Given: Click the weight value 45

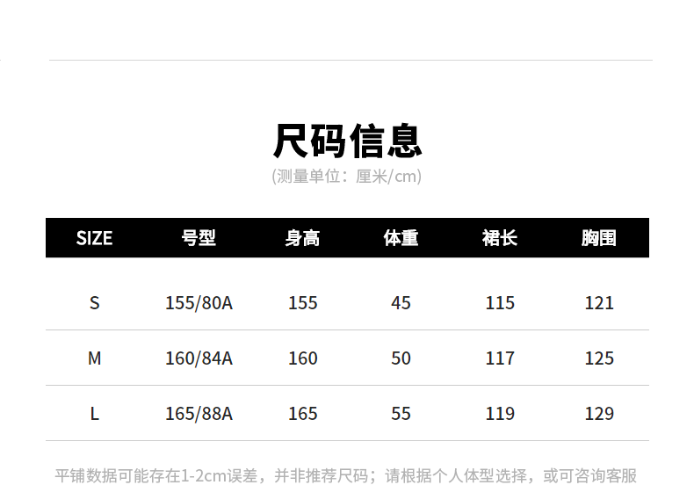Looking at the screenshot, I should 401,303.
